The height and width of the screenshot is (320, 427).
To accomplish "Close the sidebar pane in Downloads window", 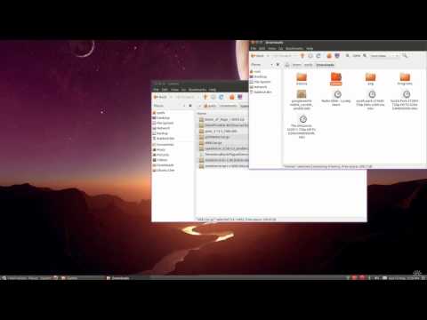I will coord(278,65).
